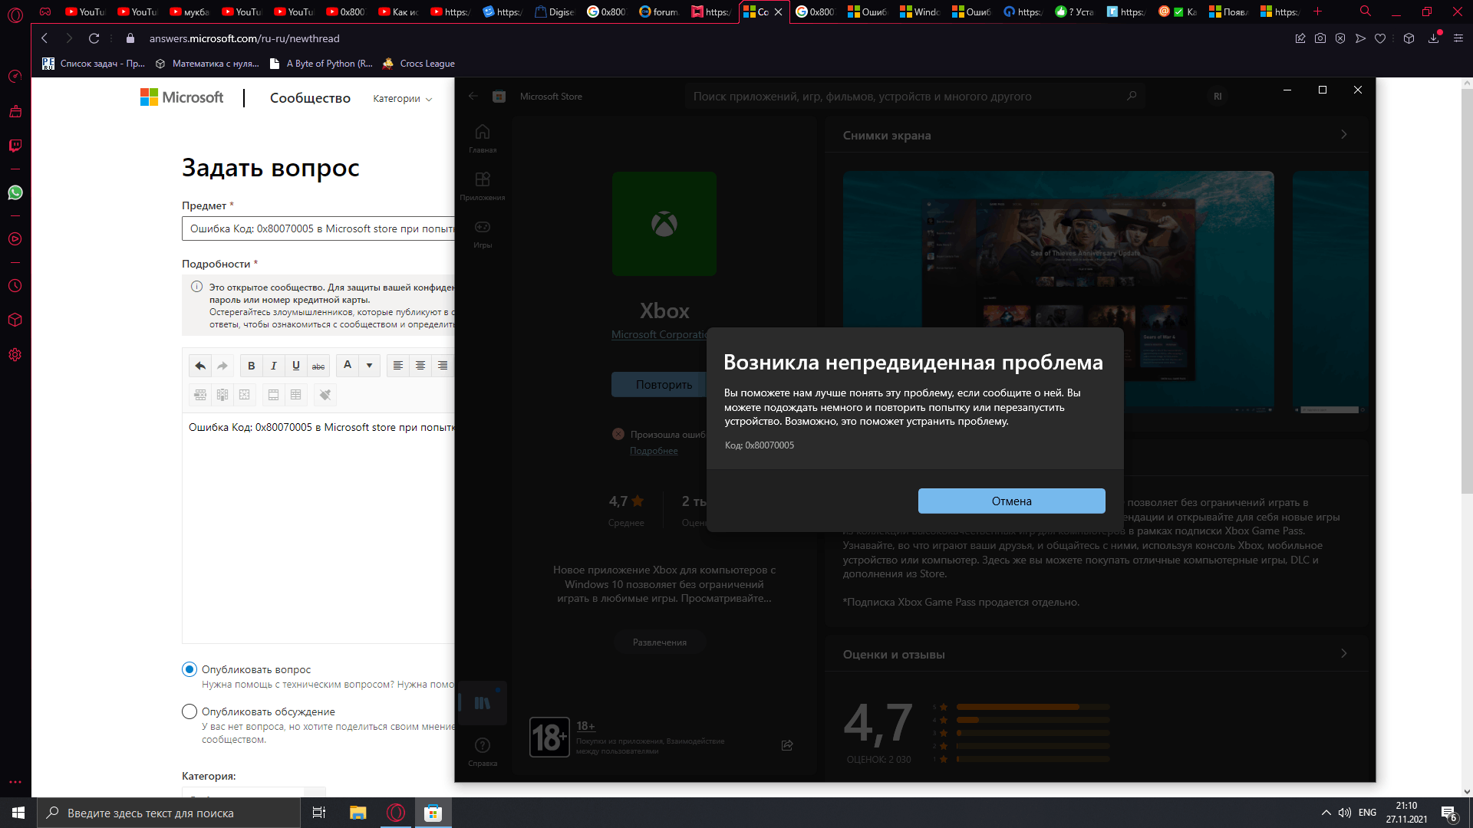Click the redo arrow icon

[222, 364]
